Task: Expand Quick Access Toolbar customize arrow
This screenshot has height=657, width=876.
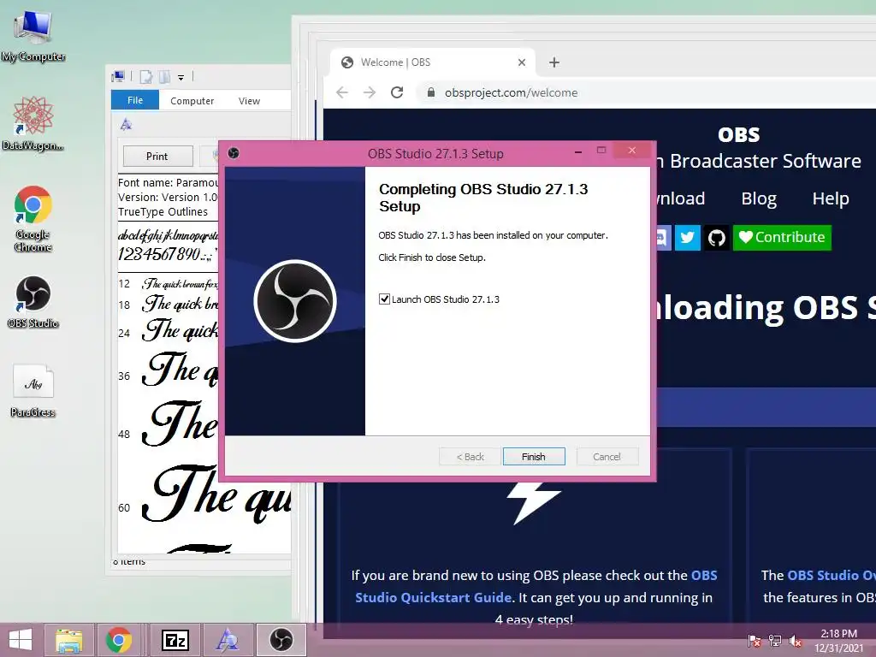Action: point(181,78)
